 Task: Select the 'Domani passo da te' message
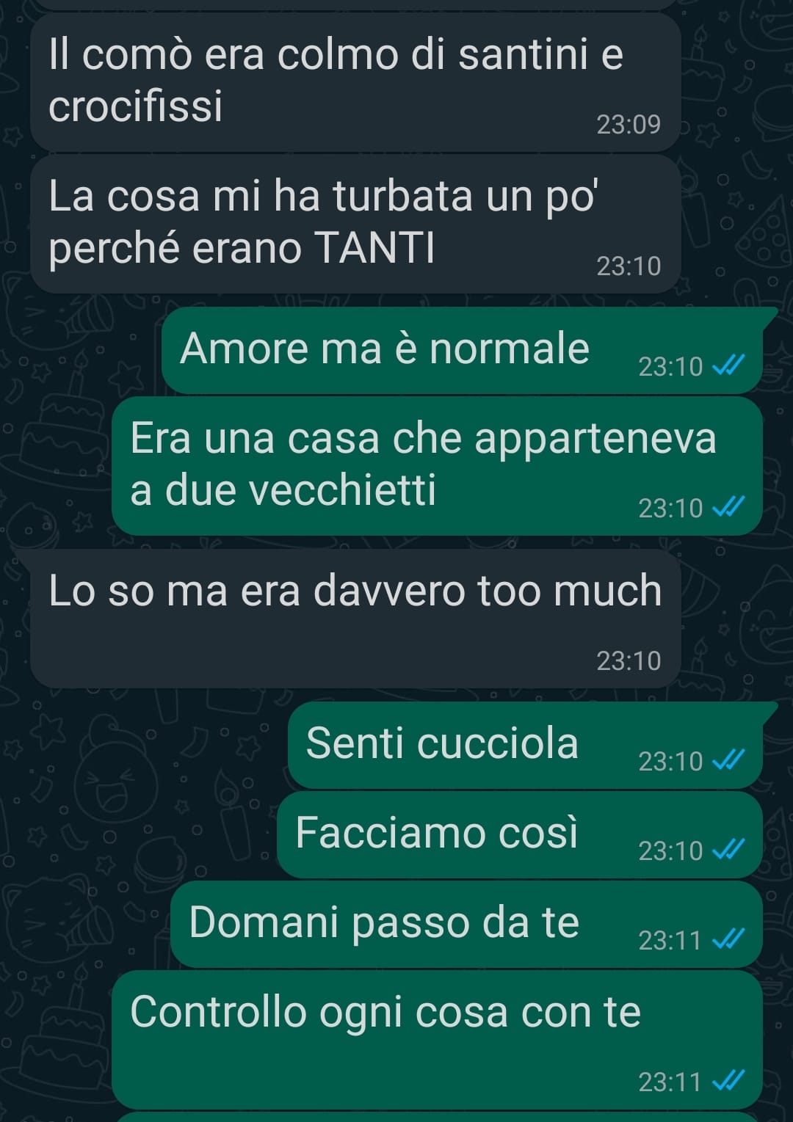click(x=467, y=924)
